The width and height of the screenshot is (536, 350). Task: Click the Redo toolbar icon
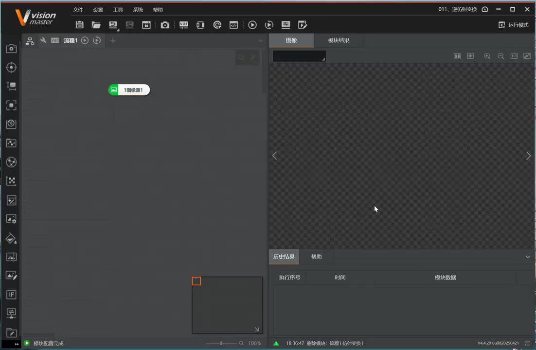pos(129,25)
